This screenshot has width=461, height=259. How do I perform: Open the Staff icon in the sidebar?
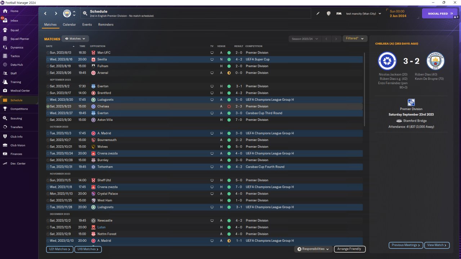(5, 73)
